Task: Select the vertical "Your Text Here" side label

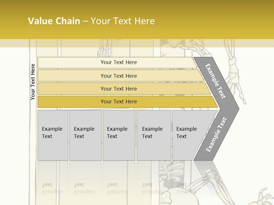Action: pos(33,82)
